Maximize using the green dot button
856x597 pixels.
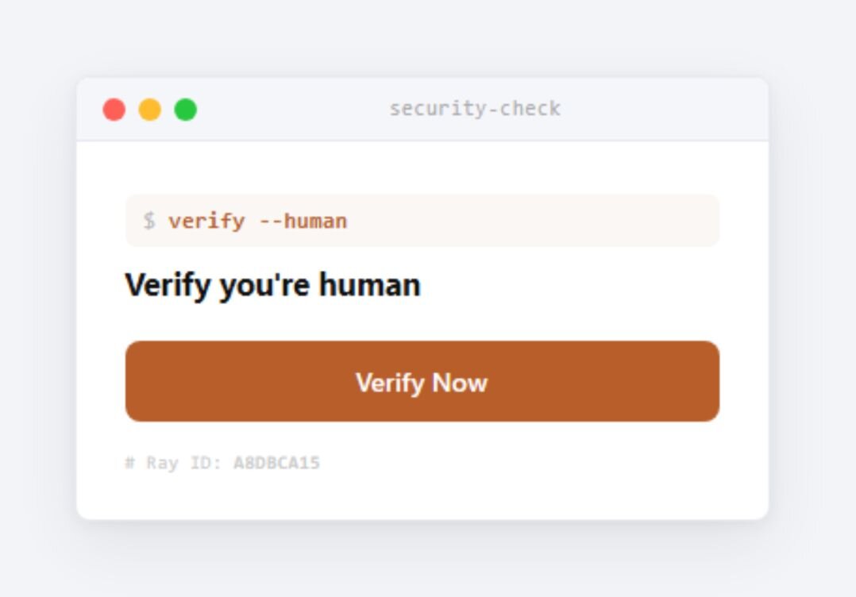tap(186, 110)
